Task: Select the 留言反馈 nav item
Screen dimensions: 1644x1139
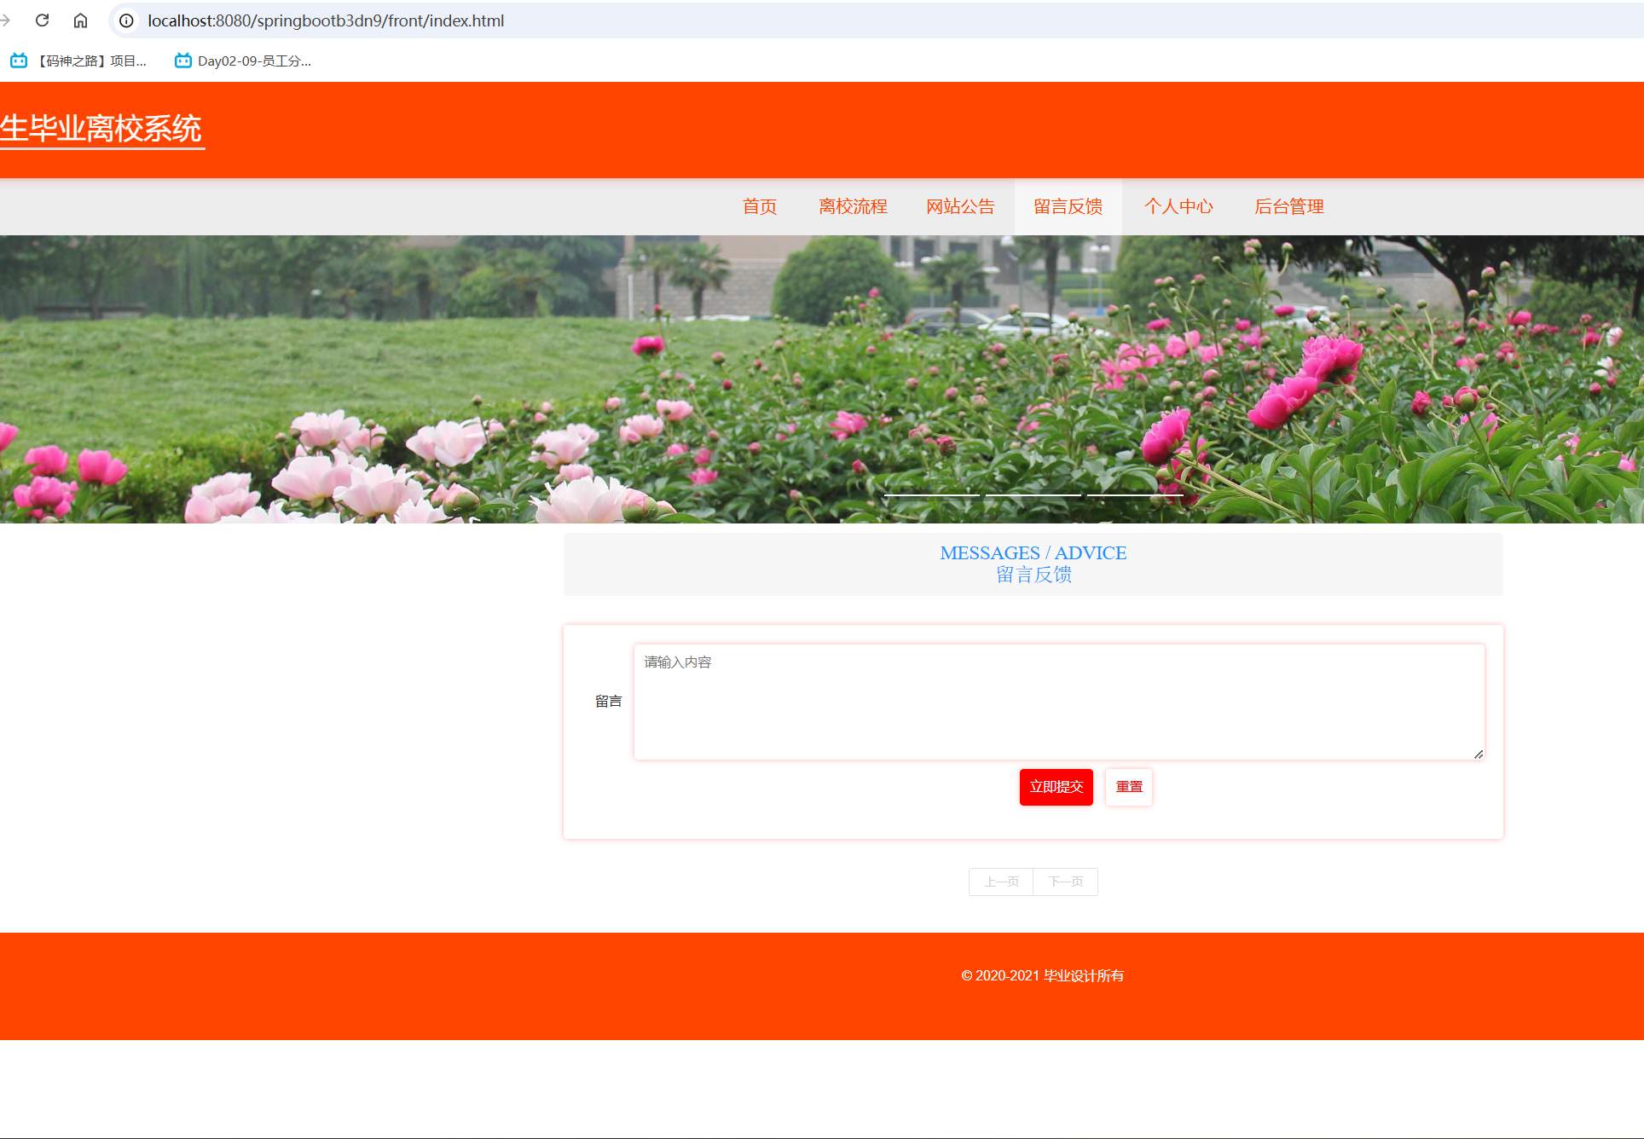Action: 1068,206
